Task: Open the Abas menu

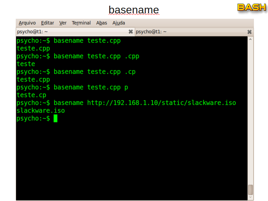Action: pos(102,23)
